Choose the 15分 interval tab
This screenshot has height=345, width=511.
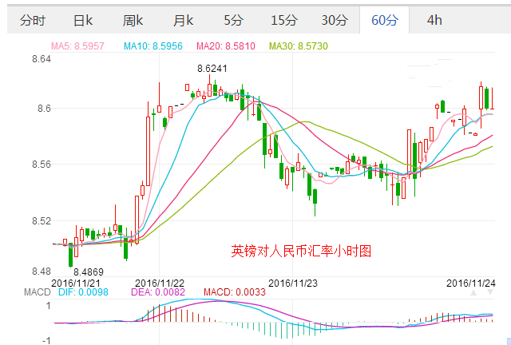[283, 20]
